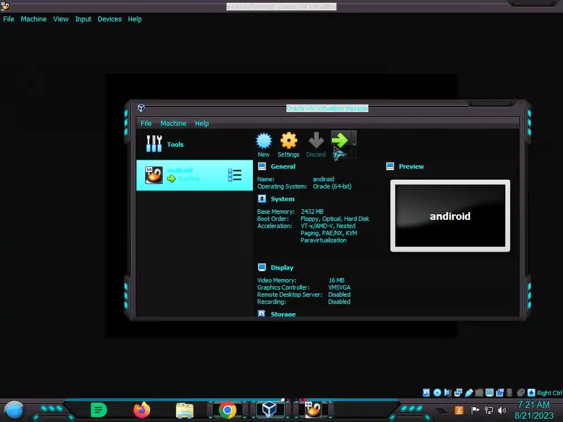Click the andiroid preview thumbnail
Screen dimensions: 563x422
click(x=450, y=215)
